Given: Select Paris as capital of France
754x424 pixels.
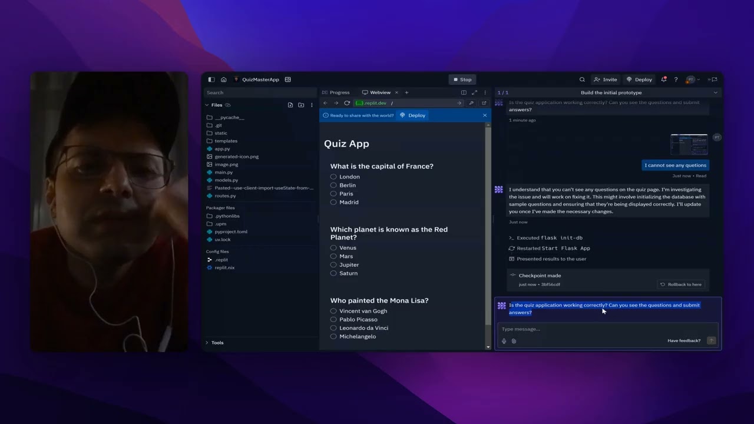Looking at the screenshot, I should [333, 194].
